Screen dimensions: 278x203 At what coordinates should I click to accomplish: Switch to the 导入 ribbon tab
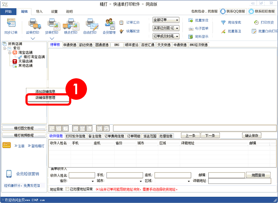point(39,12)
